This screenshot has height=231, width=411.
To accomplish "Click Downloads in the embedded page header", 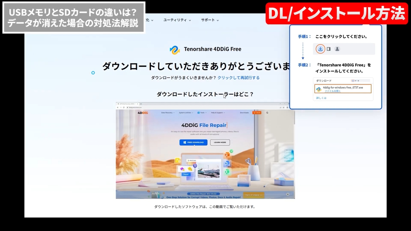I will click(x=244, y=113).
